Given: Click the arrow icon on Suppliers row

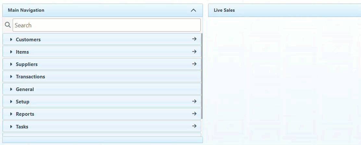Looking at the screenshot, I should [x=194, y=64].
